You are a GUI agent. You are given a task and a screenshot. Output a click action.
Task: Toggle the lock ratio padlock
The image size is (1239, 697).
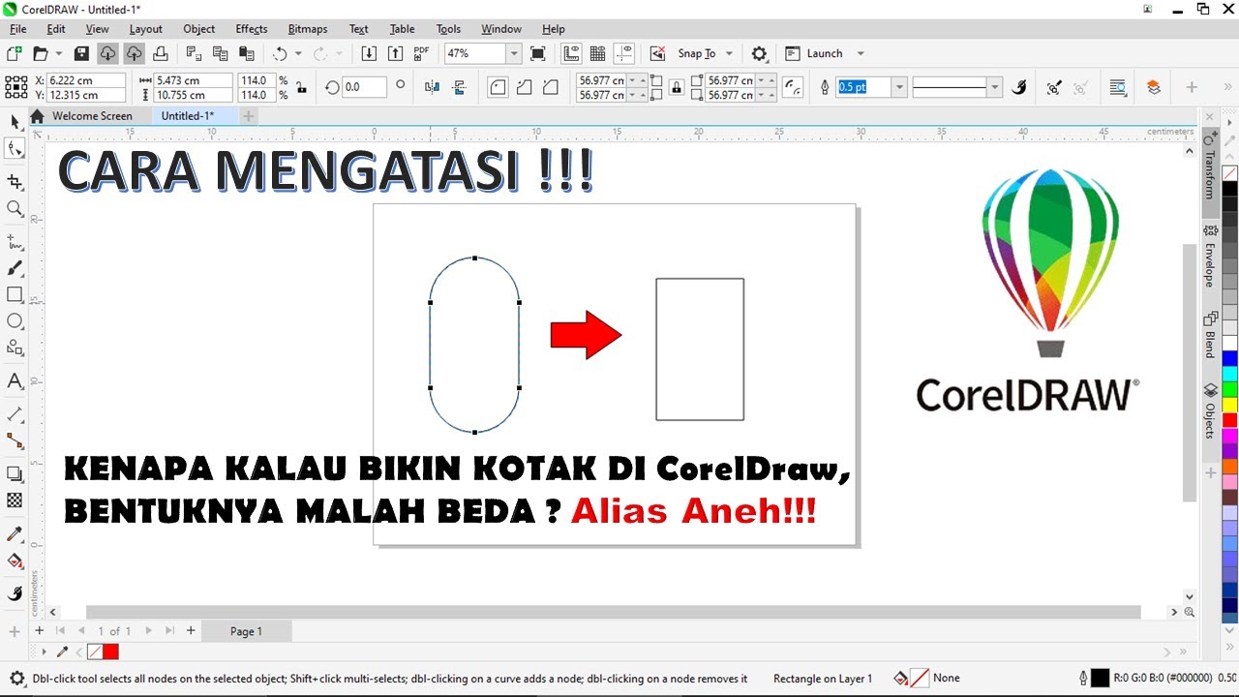tap(302, 87)
